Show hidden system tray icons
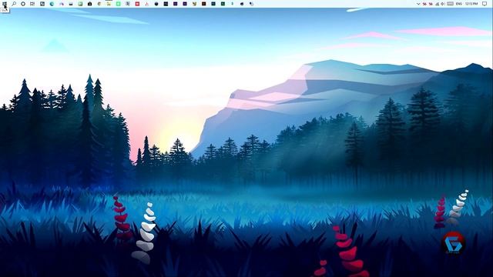 (x=418, y=4)
